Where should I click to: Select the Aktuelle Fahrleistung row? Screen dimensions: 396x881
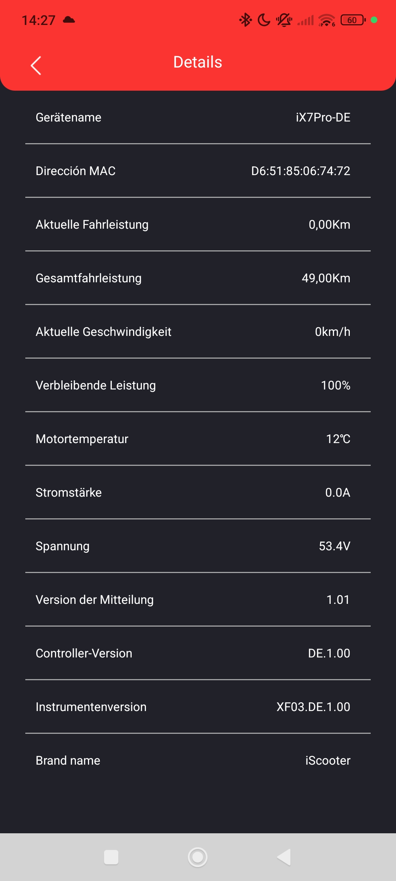198,225
